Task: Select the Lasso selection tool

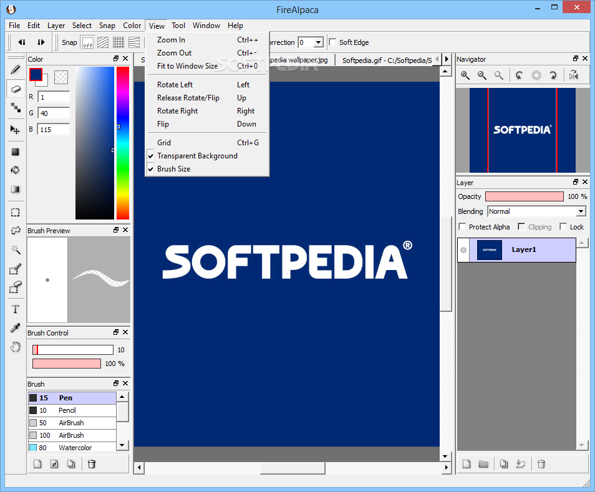Action: coord(15,231)
